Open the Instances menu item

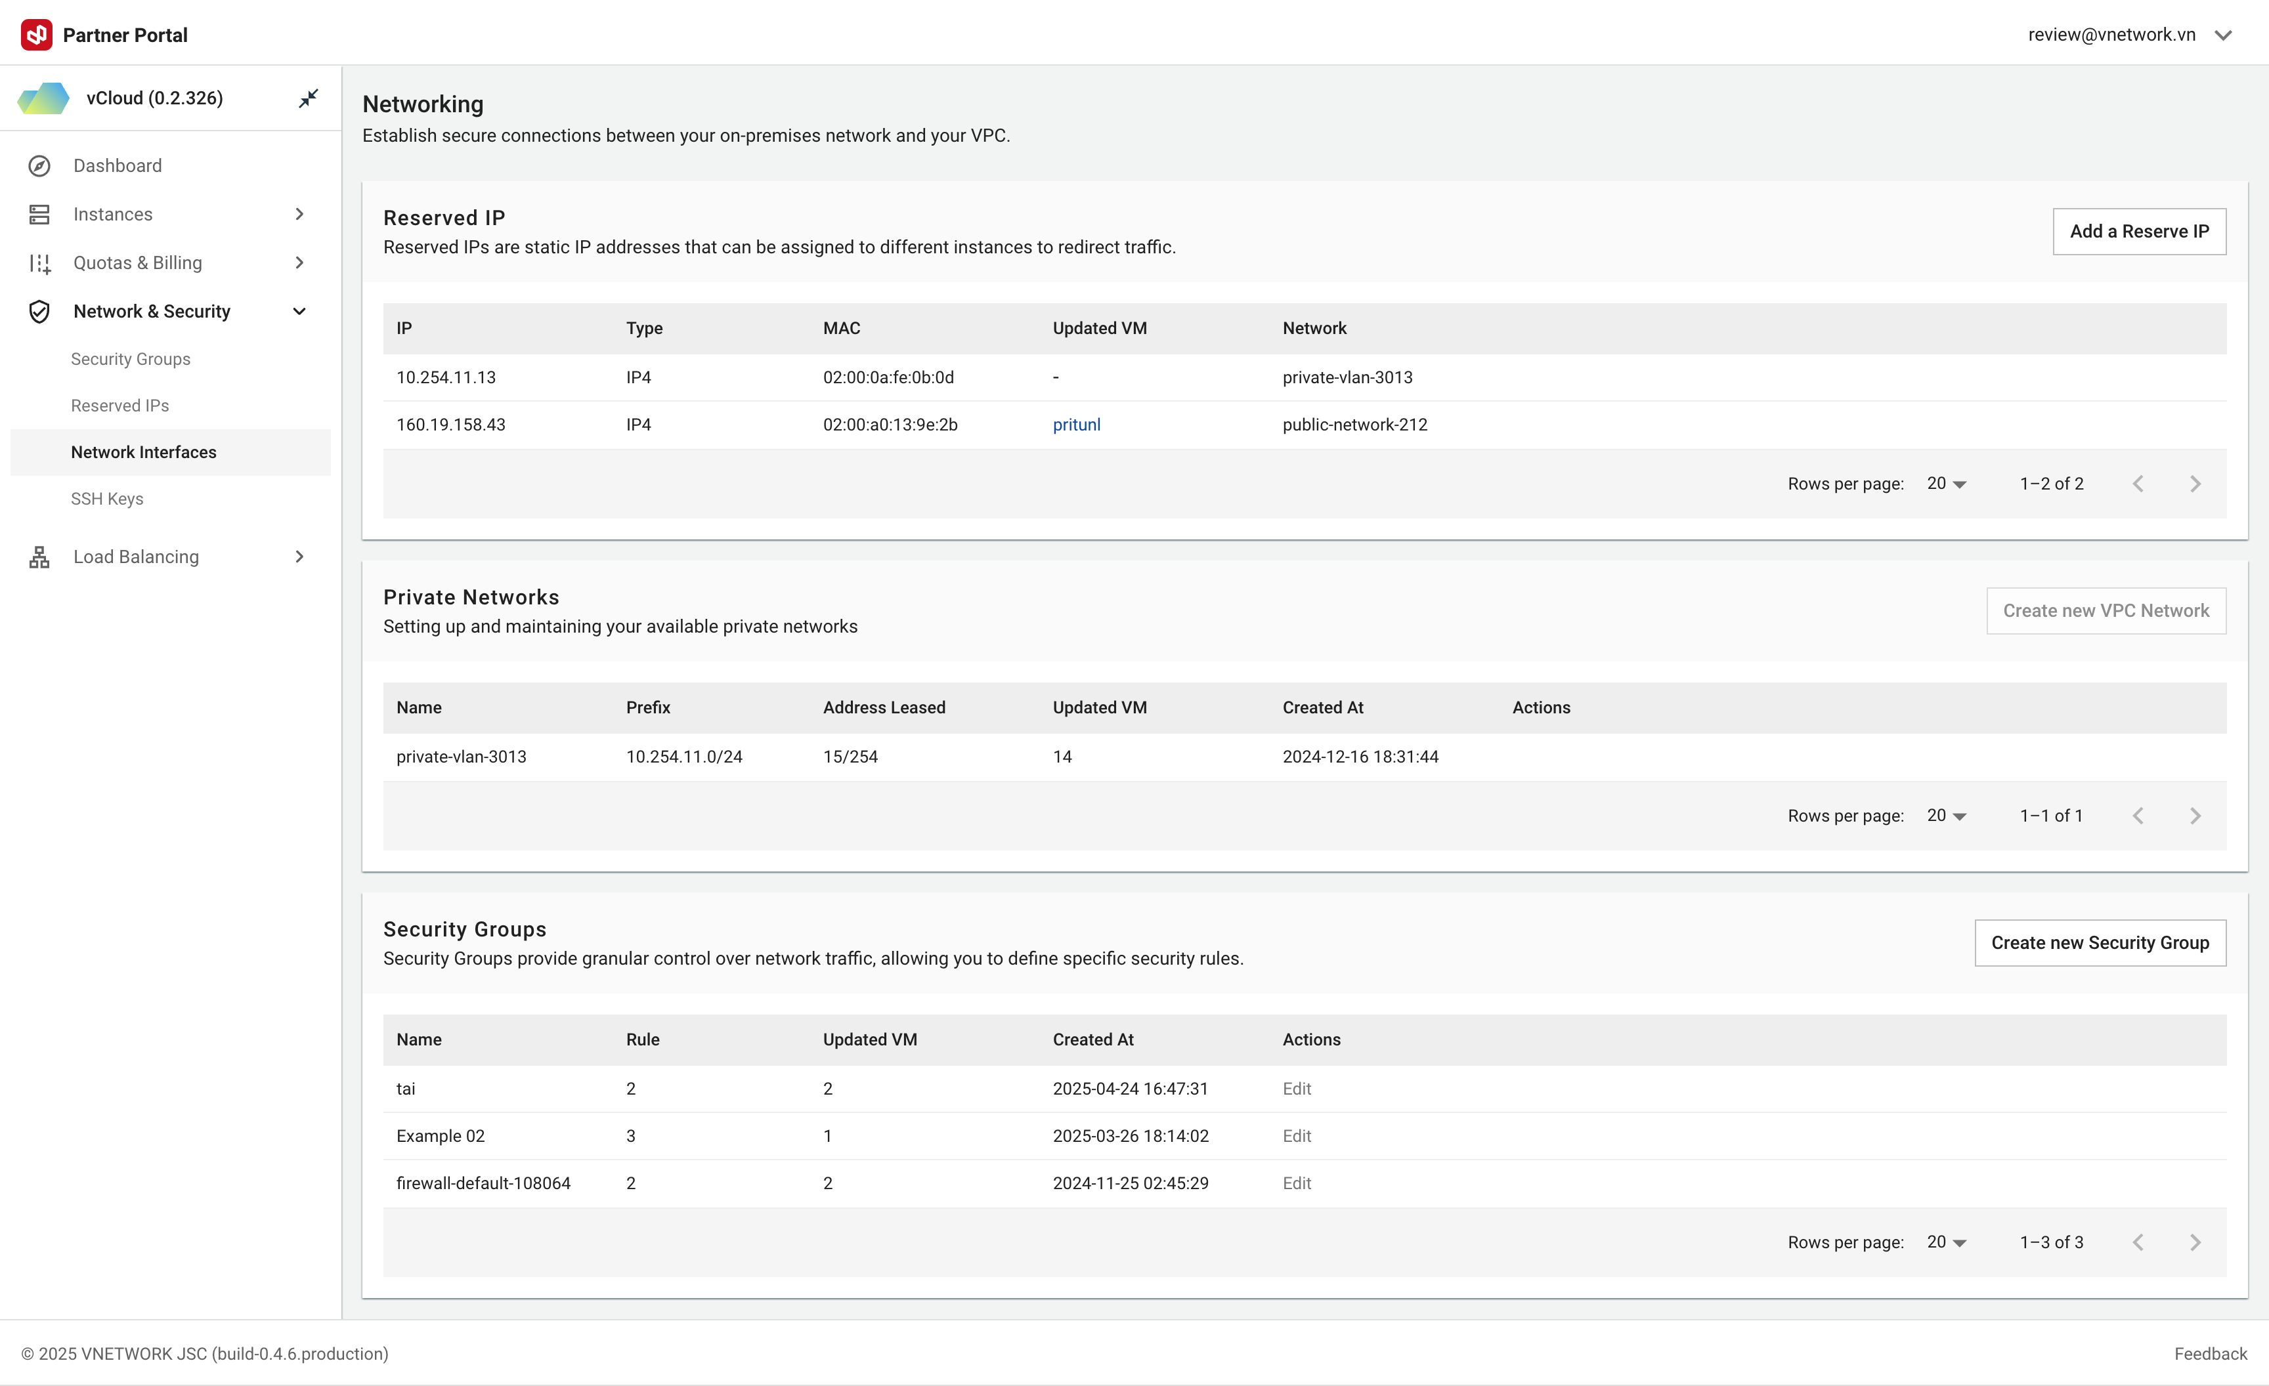coord(170,215)
